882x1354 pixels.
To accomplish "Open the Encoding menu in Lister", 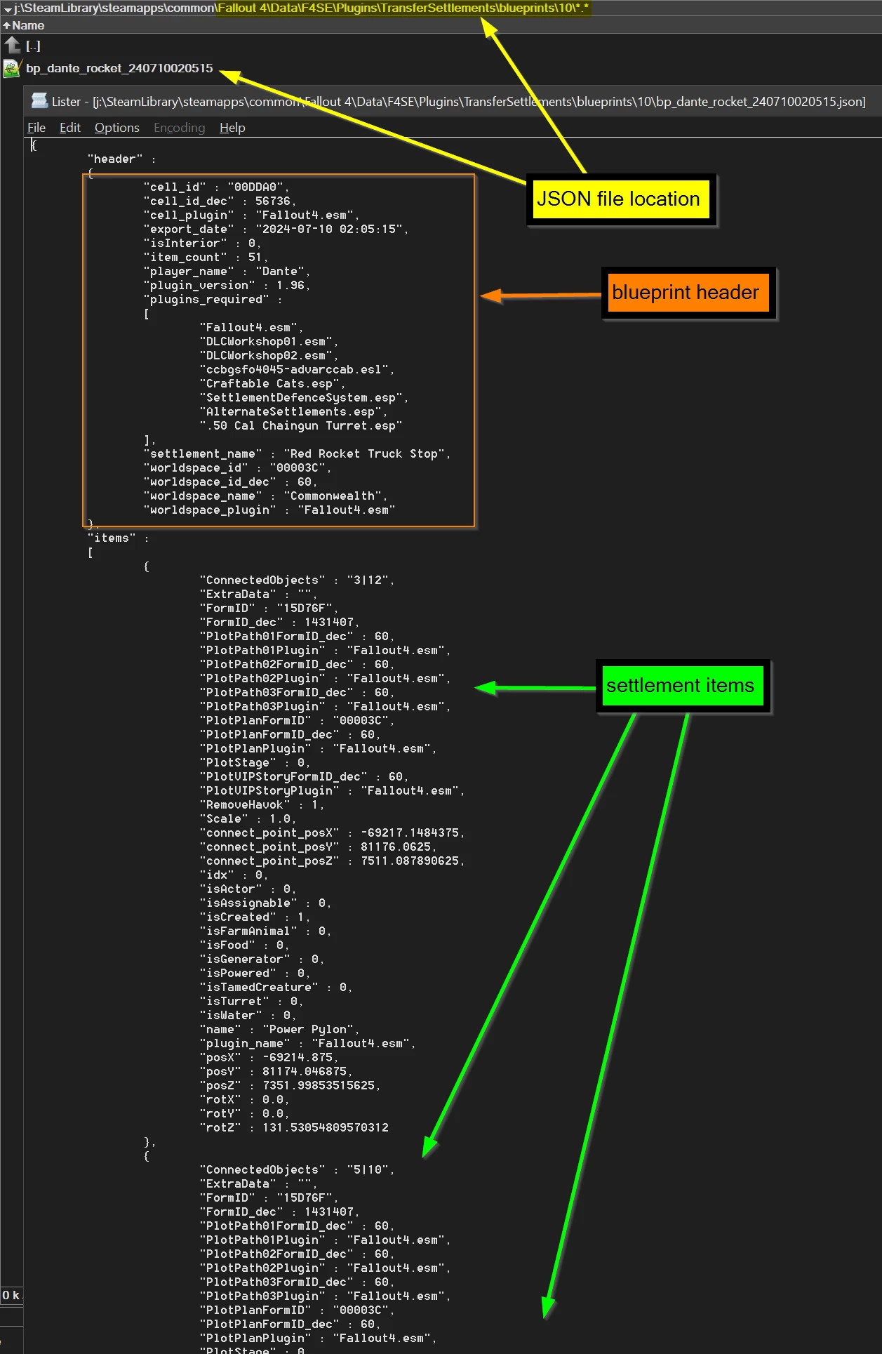I will [x=180, y=128].
